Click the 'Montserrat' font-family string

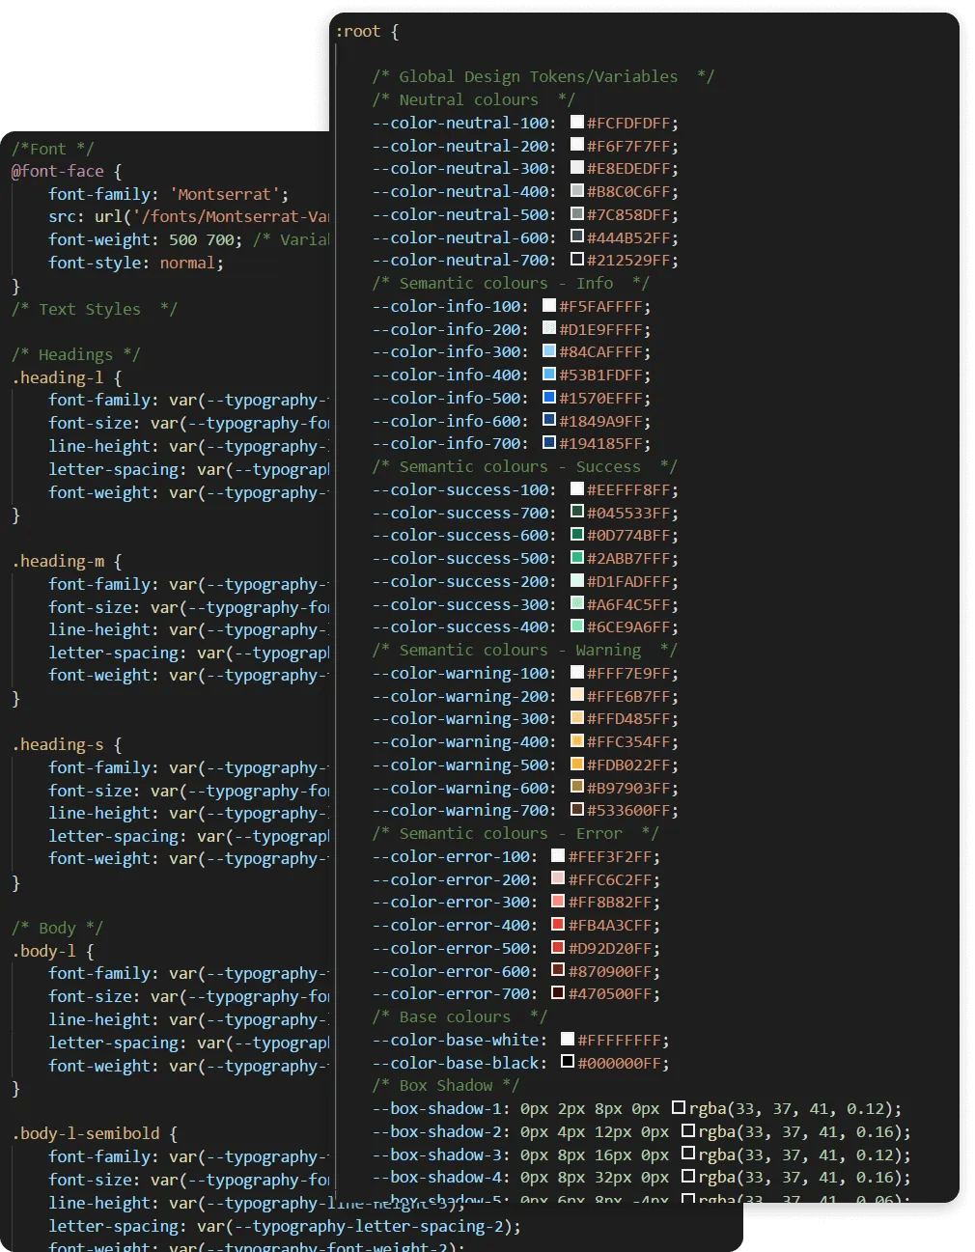click(x=224, y=194)
